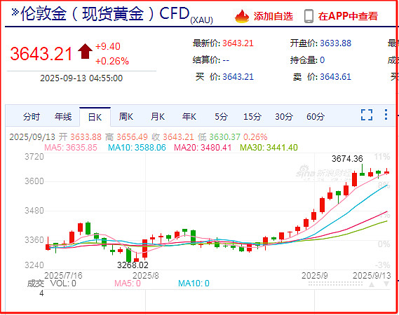Open the three-dot chart options menu

tap(386, 115)
